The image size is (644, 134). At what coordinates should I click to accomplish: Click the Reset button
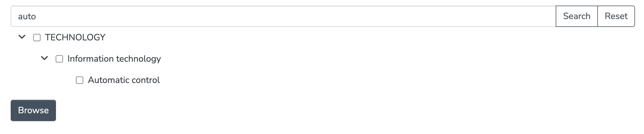(x=616, y=16)
